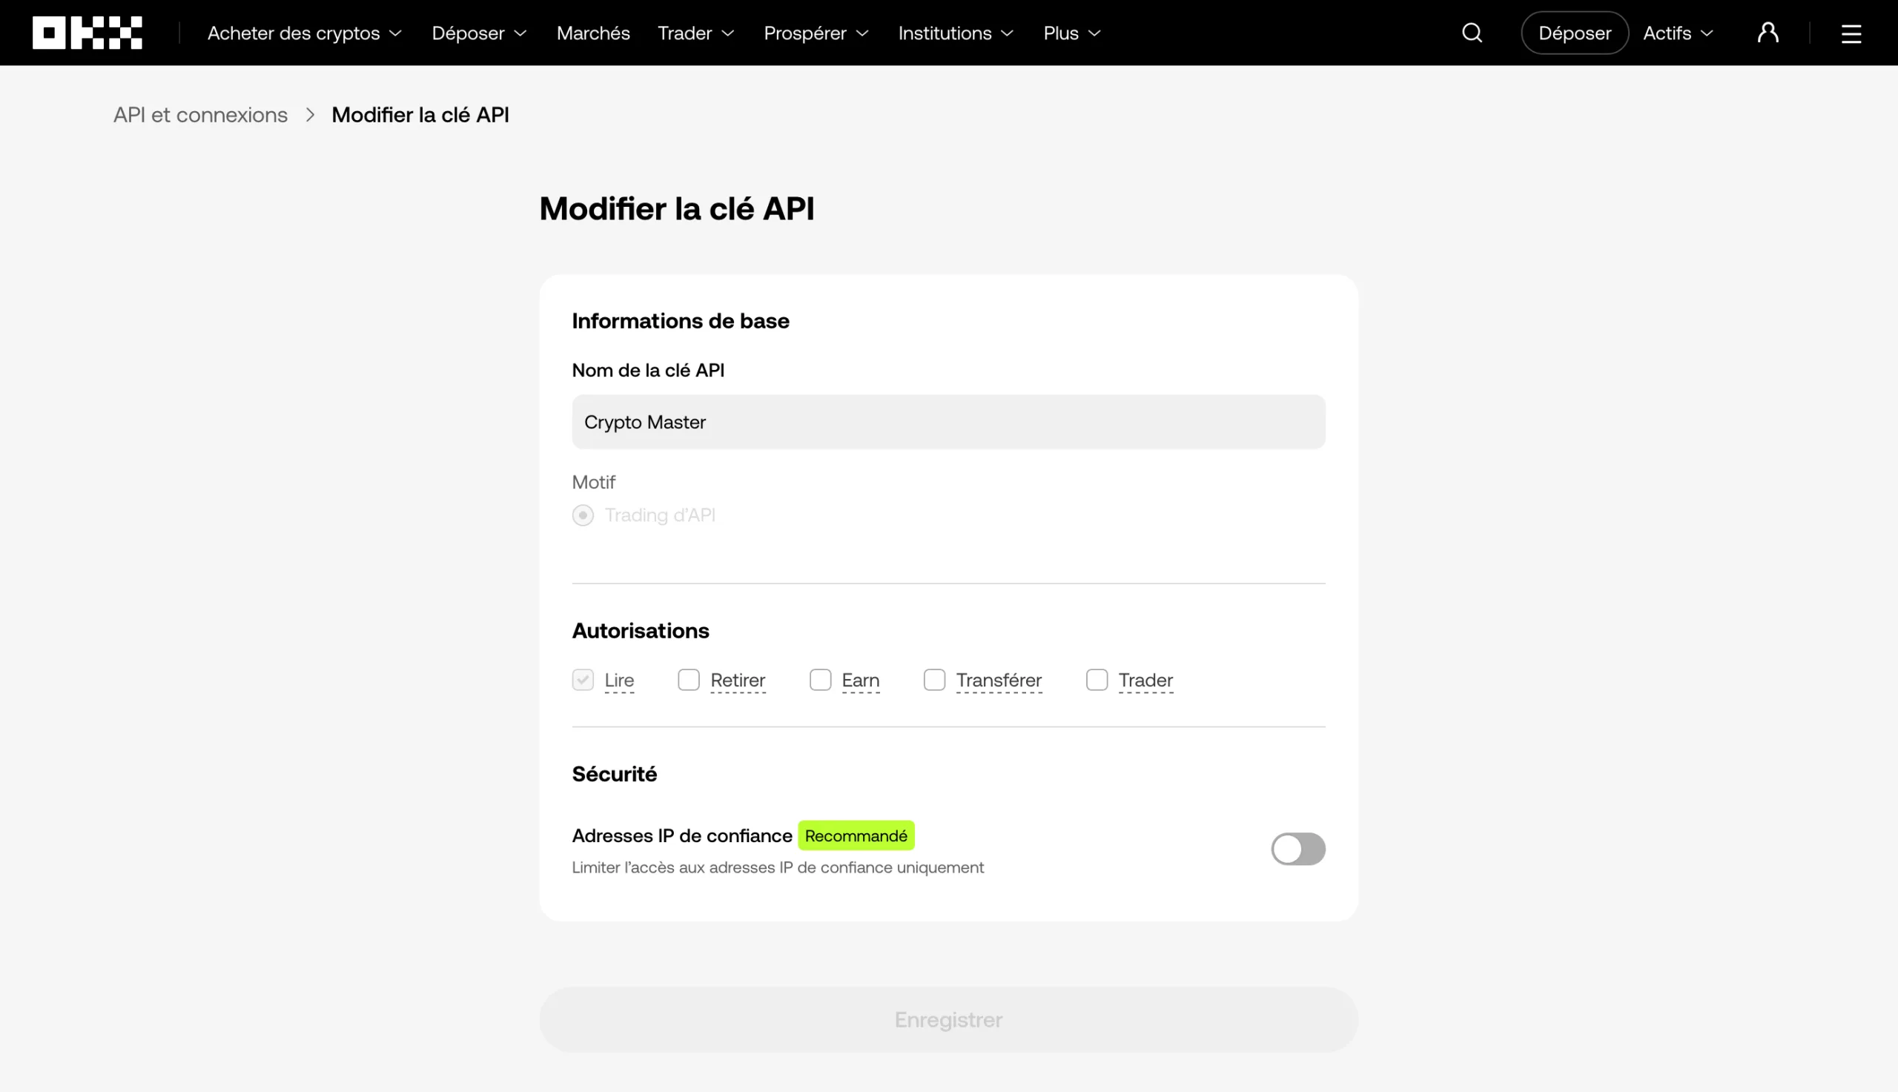Screen dimensions: 1898x1092
Task: Click the Retirer permission label
Action: (x=738, y=681)
